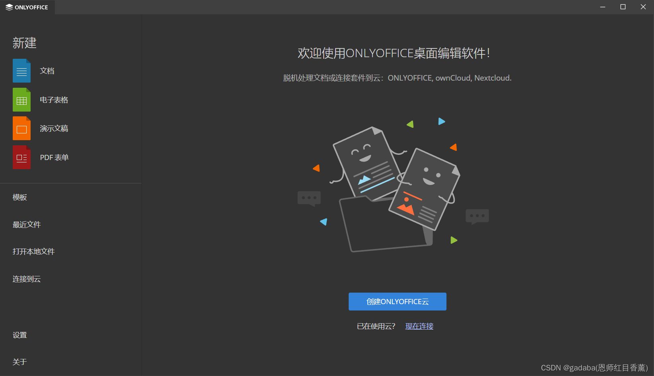Click the green spreadsheet file icon

pyautogui.click(x=21, y=100)
